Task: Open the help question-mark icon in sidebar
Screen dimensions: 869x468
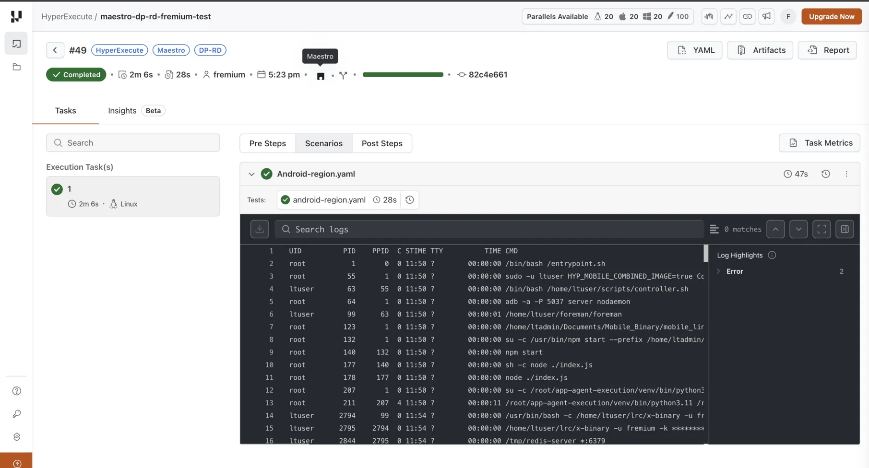Action: [x=17, y=391]
